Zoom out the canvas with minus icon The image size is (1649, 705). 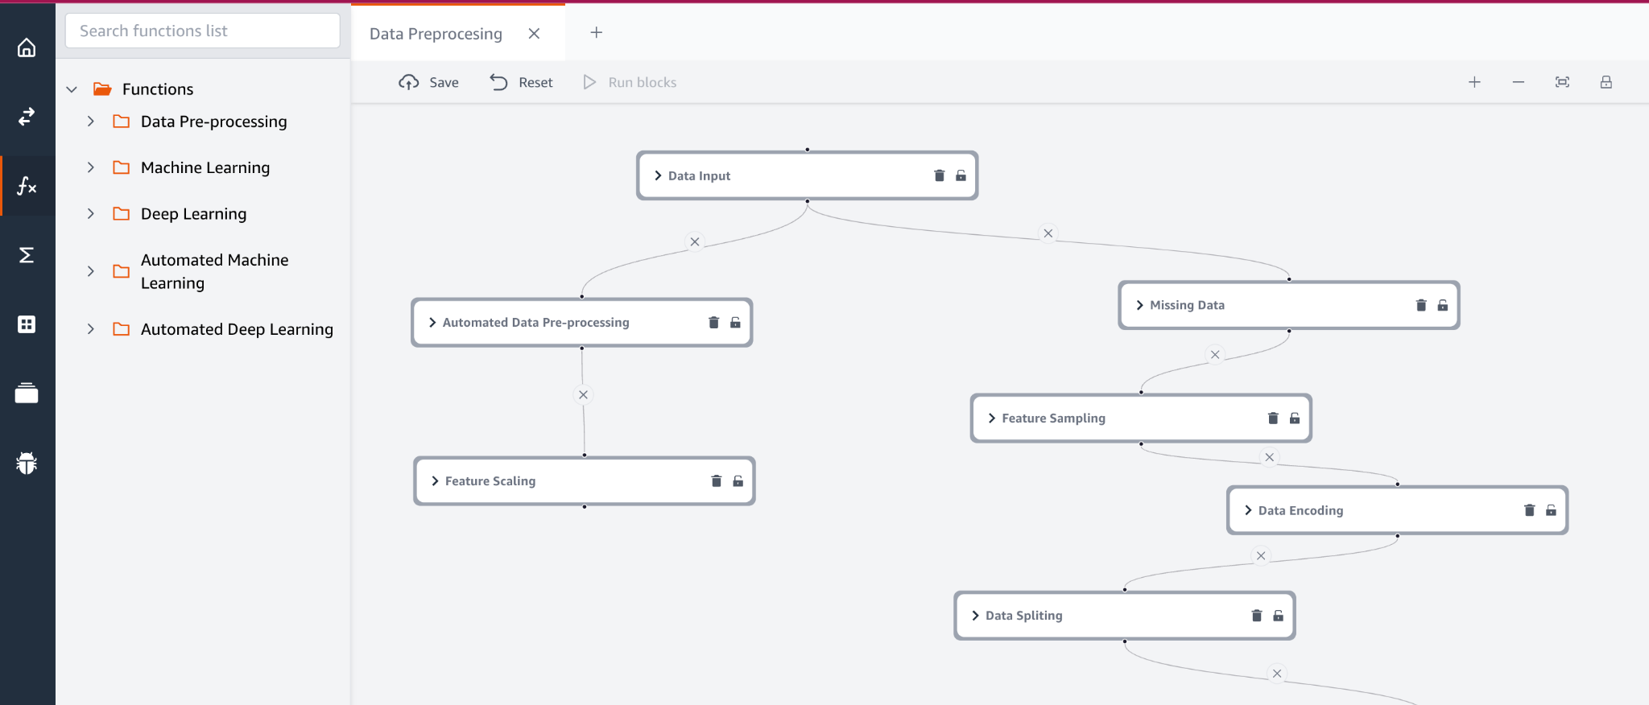(x=1518, y=82)
